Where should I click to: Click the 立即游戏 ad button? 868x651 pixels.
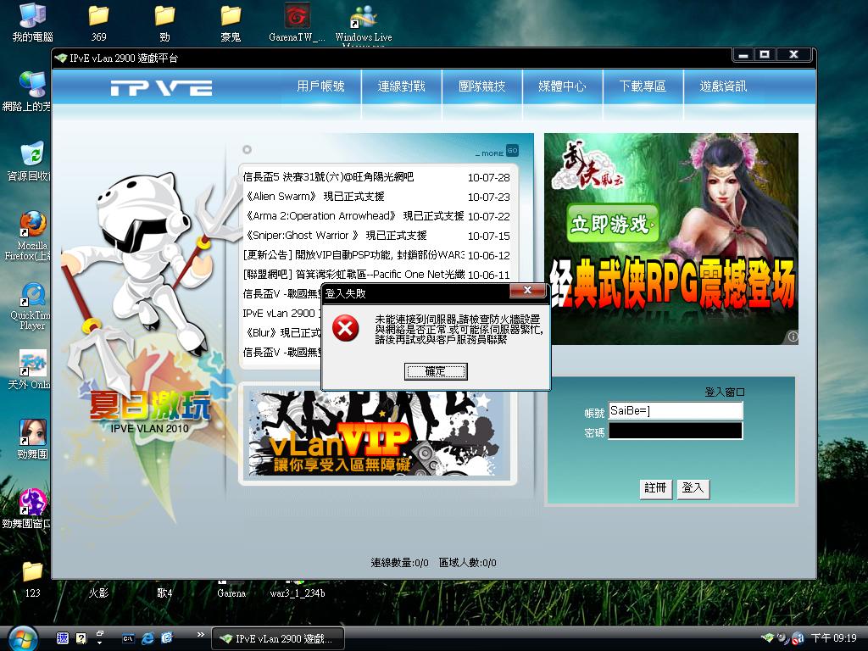[x=610, y=225]
